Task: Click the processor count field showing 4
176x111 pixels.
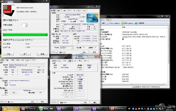Action: point(23,25)
